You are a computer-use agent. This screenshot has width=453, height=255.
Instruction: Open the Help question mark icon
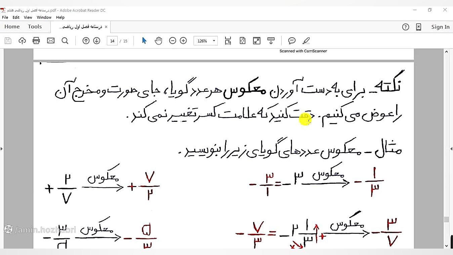point(406,27)
